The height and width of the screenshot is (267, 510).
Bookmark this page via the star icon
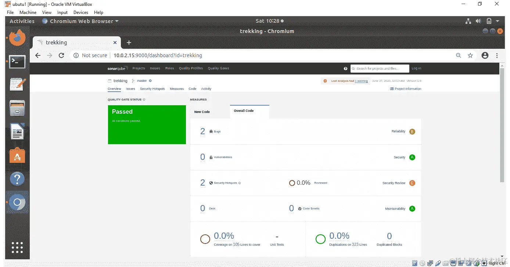pyautogui.click(x=470, y=55)
